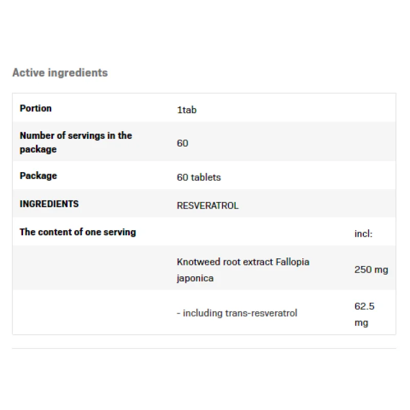
Task: Click the INGREDIENTS row label
Action: [49, 203]
